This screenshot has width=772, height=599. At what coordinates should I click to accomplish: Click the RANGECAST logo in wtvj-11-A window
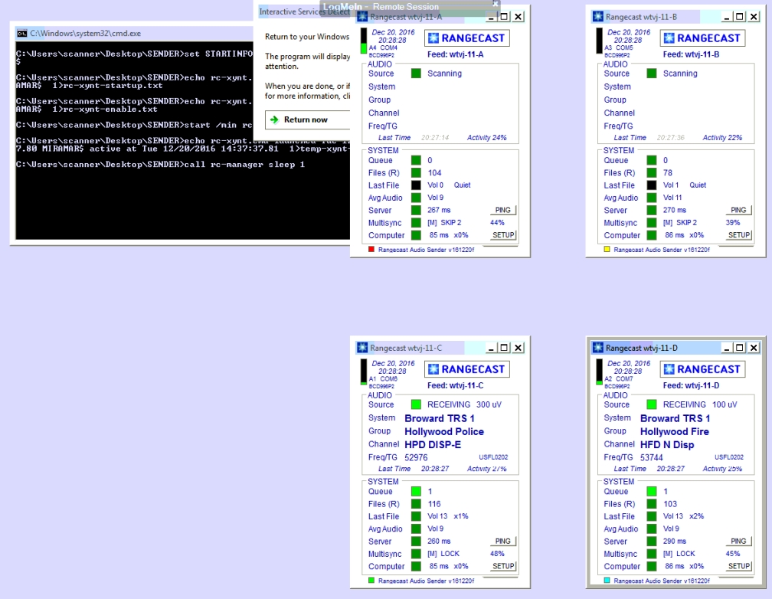tap(466, 38)
